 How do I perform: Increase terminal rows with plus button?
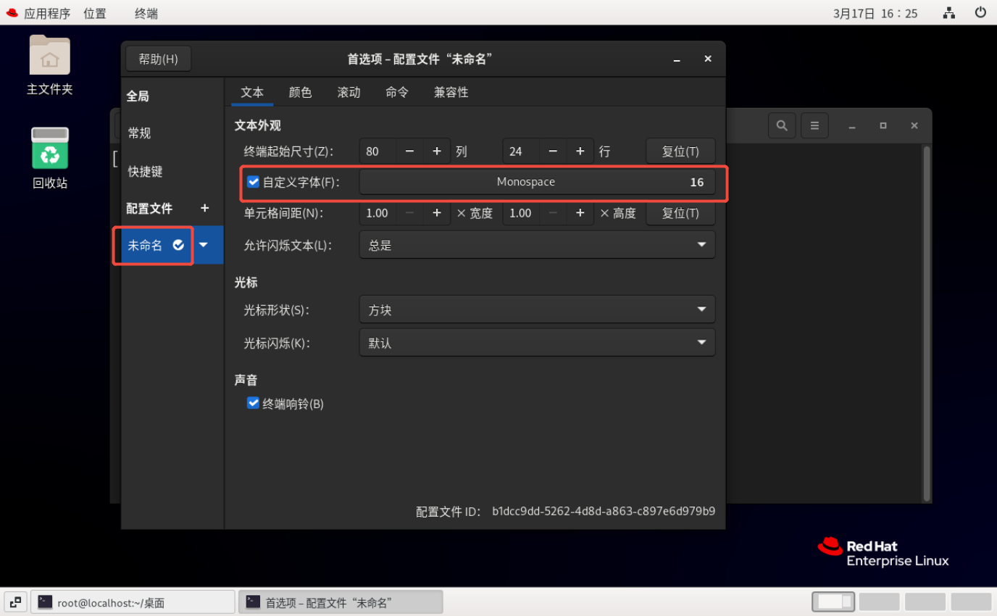click(x=580, y=151)
